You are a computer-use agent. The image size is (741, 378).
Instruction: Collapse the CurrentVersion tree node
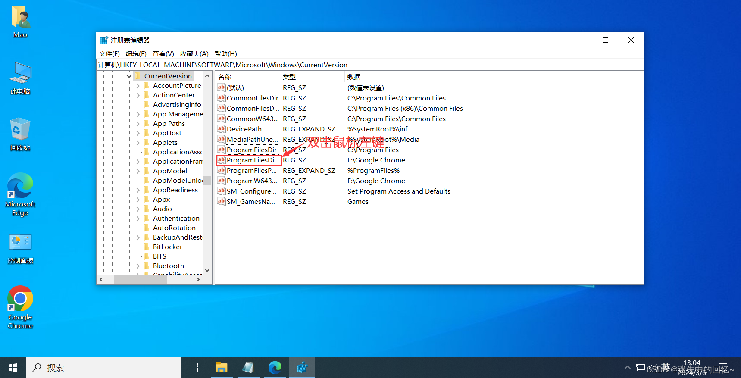point(129,76)
